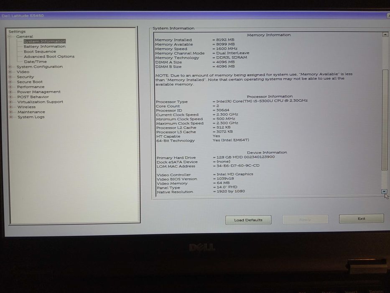The height and width of the screenshot is (293, 390).
Task: Click the greyed-out Apply button
Action: (305, 219)
